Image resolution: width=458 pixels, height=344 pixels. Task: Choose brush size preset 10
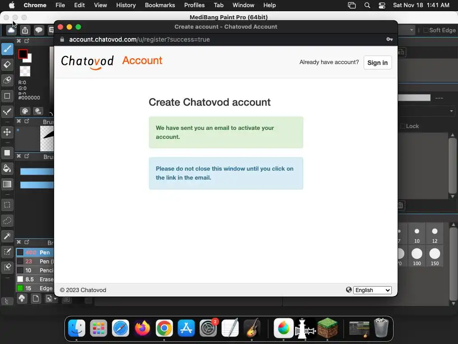[x=417, y=235]
